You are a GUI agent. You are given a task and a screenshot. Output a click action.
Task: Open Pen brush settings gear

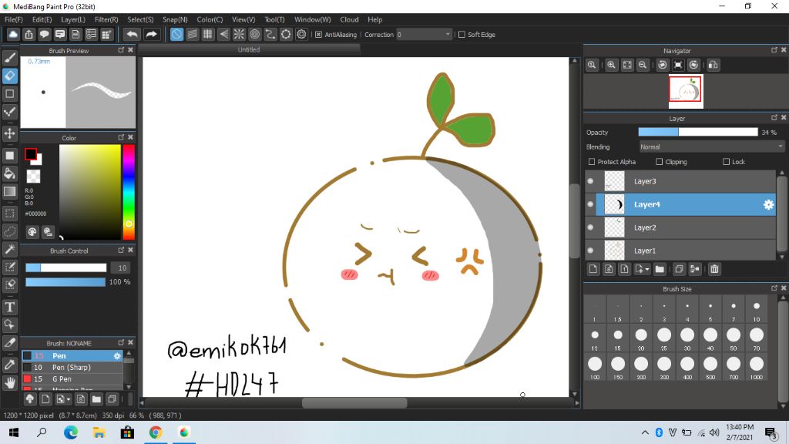pos(117,356)
